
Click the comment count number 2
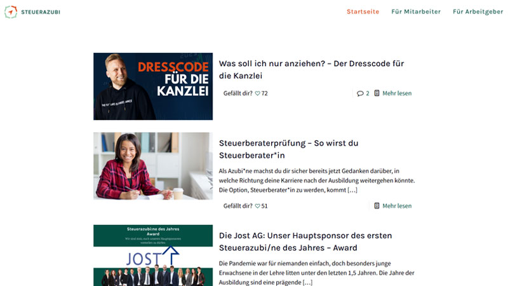tap(368, 93)
